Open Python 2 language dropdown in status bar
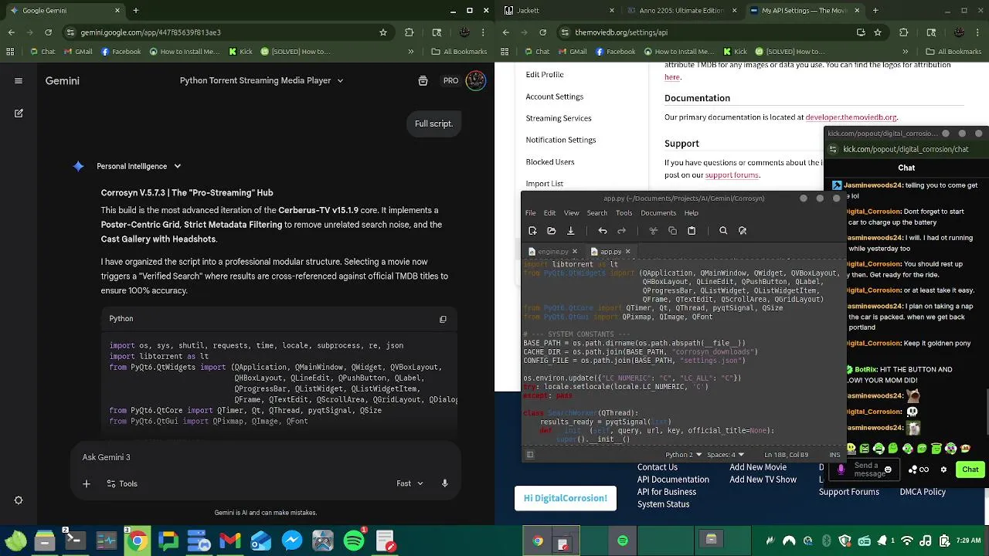 coord(683,455)
